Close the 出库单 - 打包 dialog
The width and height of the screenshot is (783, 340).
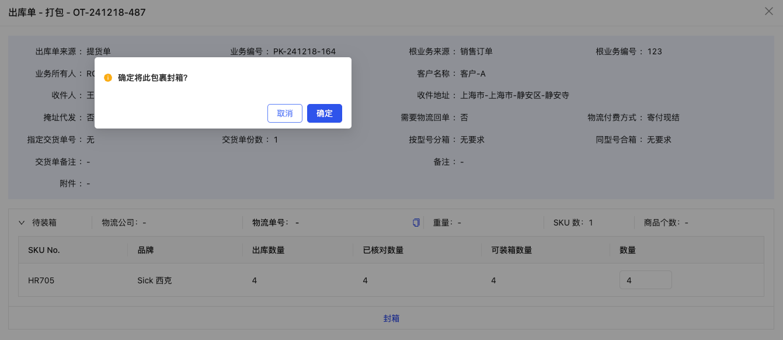coord(769,11)
